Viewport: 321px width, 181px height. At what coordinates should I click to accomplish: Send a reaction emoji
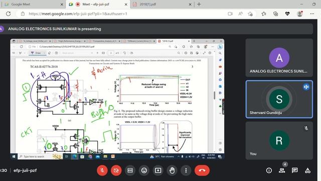point(144,170)
